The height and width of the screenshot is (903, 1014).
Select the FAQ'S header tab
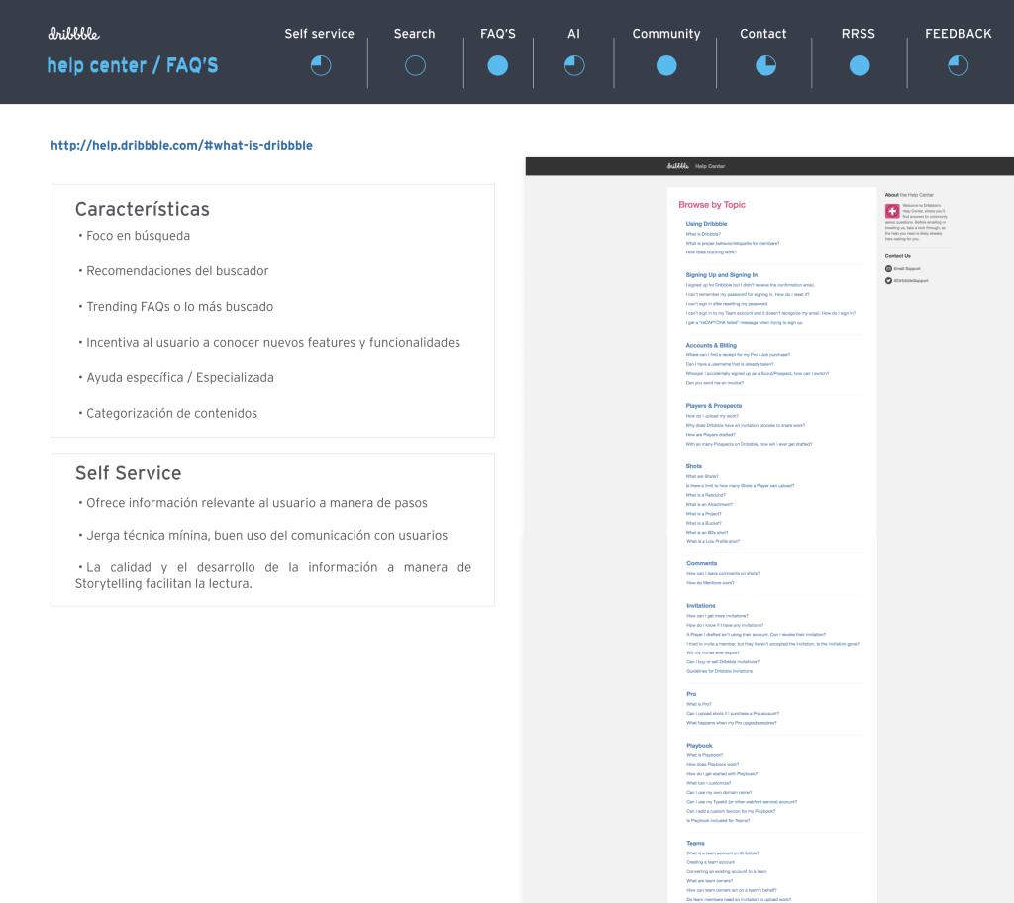498,34
